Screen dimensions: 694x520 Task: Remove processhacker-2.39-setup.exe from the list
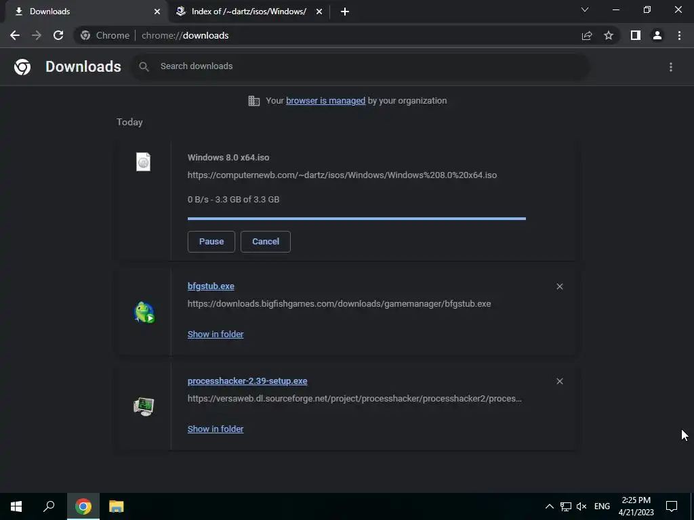(559, 381)
